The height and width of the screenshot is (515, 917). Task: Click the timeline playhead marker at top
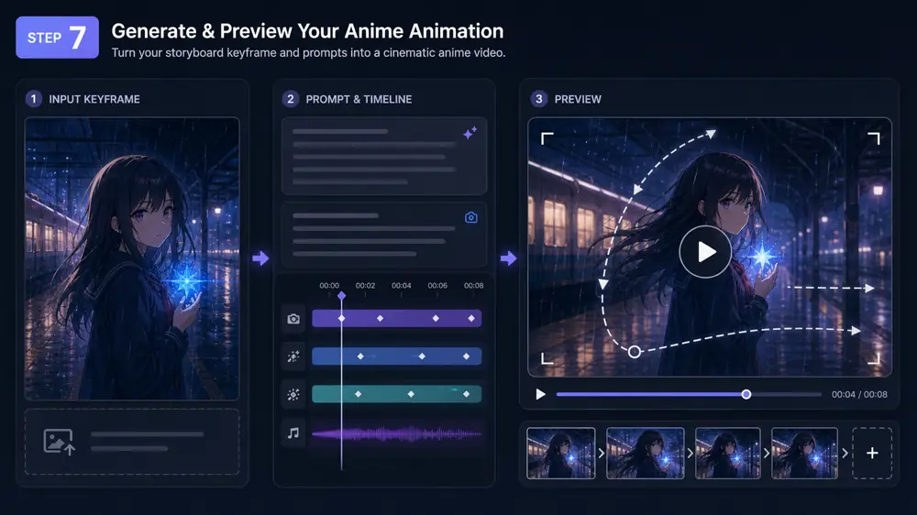click(341, 296)
